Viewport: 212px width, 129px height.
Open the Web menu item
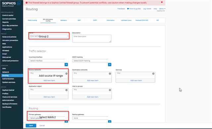[x=4, y=44]
